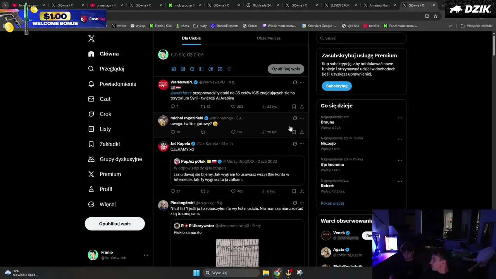Open options for the Niczego trend

[x=400, y=139]
